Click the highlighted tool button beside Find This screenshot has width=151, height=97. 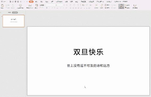click(121, 6)
